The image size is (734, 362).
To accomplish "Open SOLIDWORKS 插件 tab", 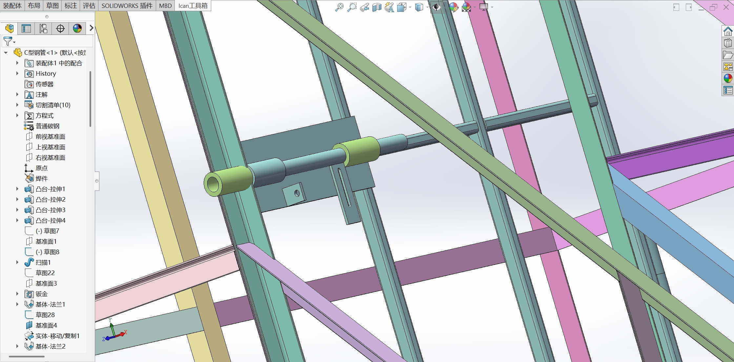I will click(127, 6).
